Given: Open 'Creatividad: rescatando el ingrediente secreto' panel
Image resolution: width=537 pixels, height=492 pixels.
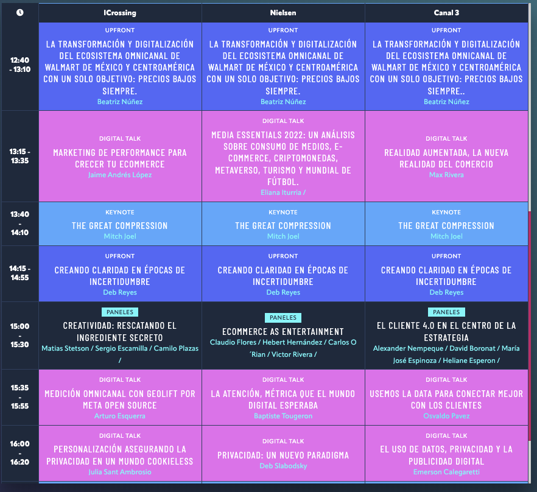Looking at the screenshot, I should coord(120,332).
